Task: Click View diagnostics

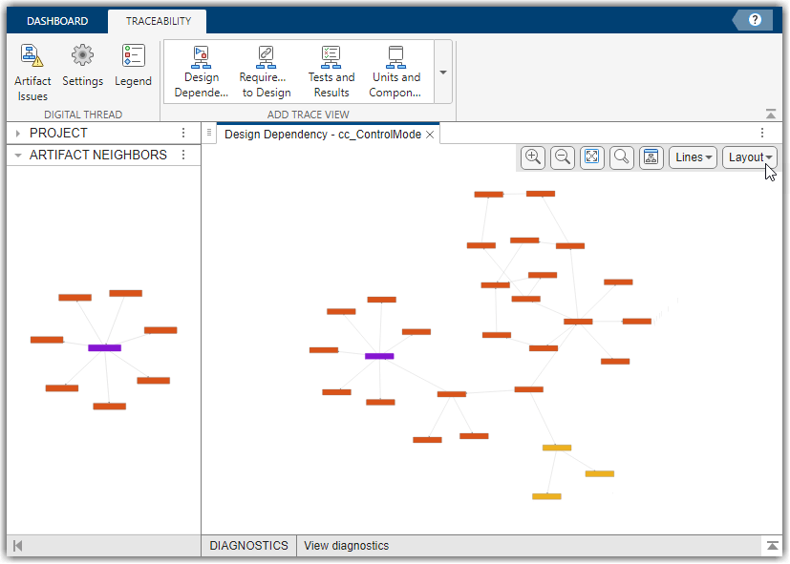Action: 346,546
